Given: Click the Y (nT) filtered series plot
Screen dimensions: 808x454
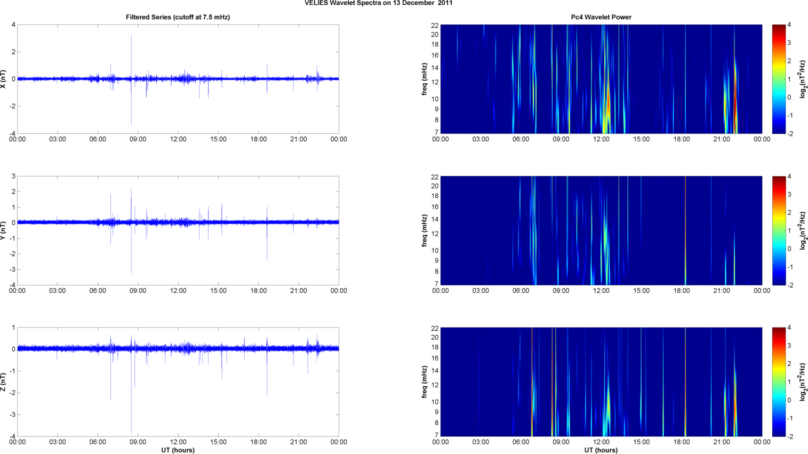Looking at the screenshot, I should coord(178,230).
